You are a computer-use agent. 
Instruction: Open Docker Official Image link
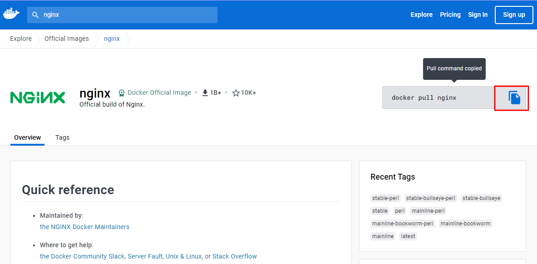pyautogui.click(x=159, y=93)
